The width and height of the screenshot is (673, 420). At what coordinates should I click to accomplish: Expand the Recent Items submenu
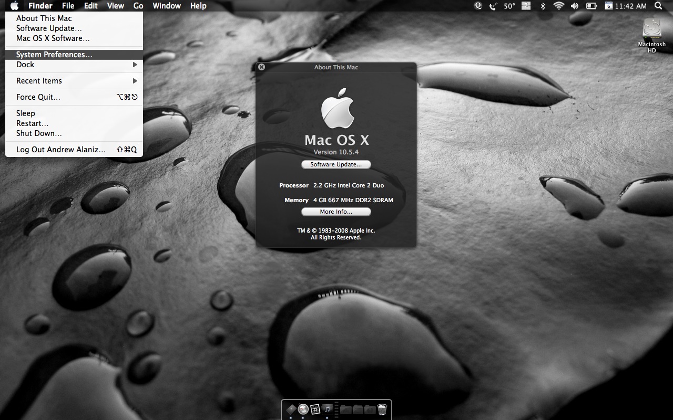[x=74, y=81]
